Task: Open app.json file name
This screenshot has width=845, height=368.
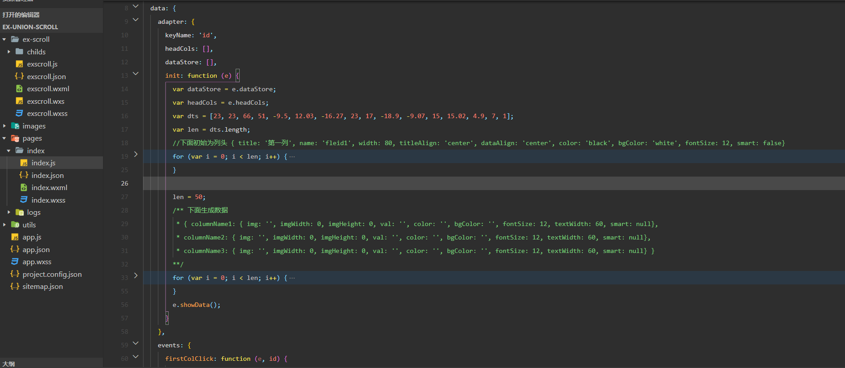Action: pos(36,250)
